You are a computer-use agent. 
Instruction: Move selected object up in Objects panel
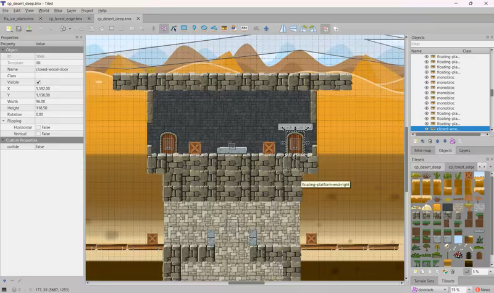pos(437,141)
